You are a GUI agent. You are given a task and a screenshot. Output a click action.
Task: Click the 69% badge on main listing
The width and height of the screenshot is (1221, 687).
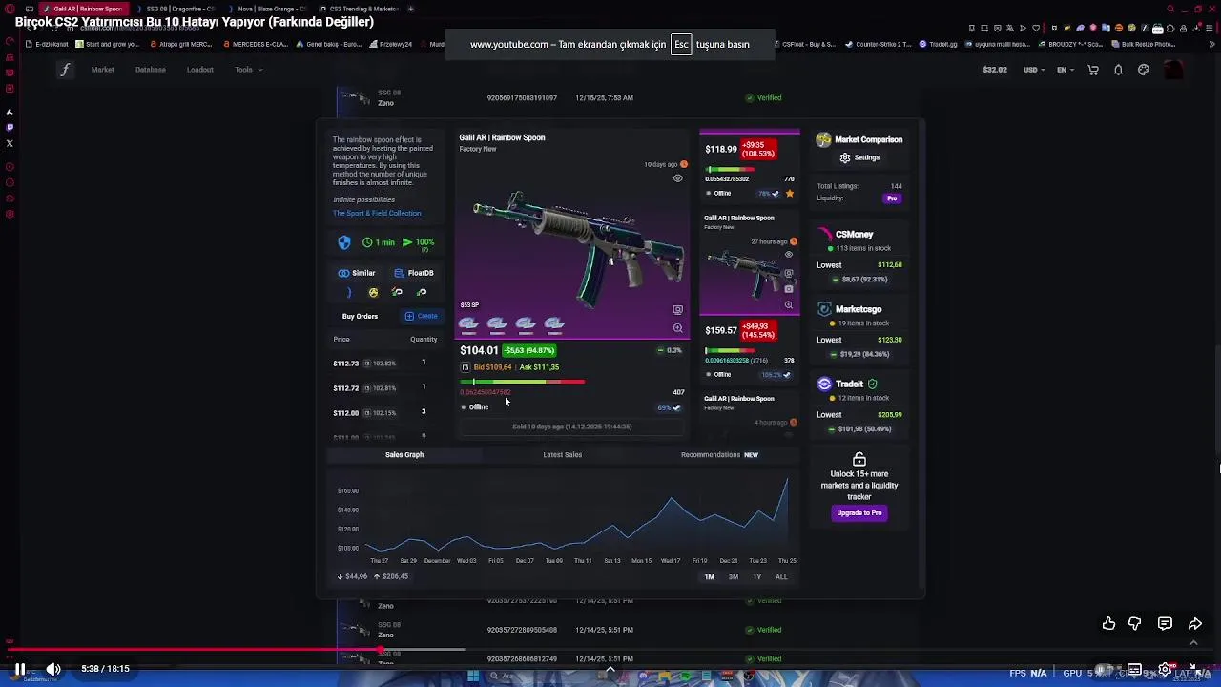(x=669, y=407)
